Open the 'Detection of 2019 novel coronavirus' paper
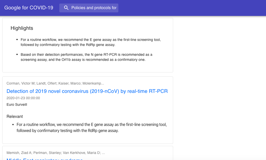Screen dimensions: 266x160 (87, 91)
